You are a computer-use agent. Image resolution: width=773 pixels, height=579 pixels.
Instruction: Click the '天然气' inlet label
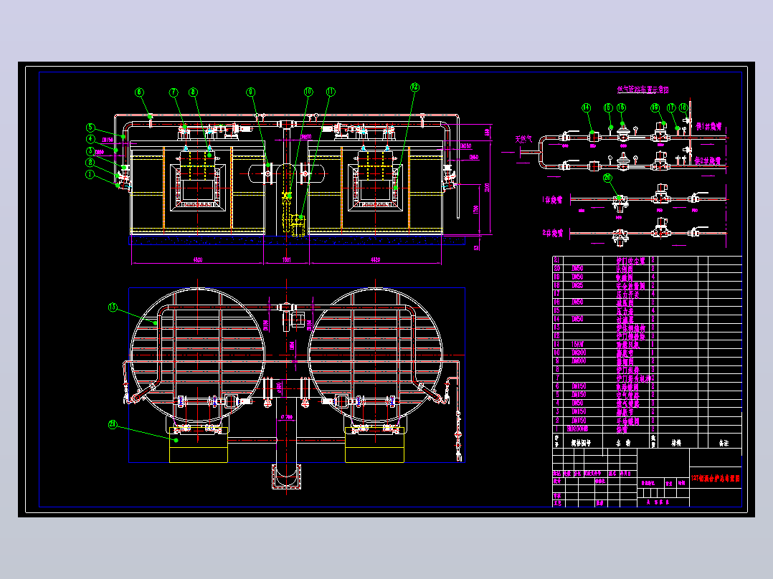pos(523,140)
